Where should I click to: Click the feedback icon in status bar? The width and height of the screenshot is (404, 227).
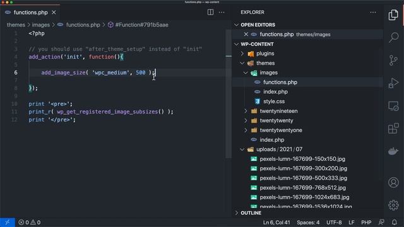[x=381, y=223]
